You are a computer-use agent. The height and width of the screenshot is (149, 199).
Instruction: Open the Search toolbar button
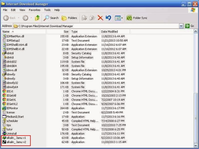pyautogui.click(x=51, y=18)
